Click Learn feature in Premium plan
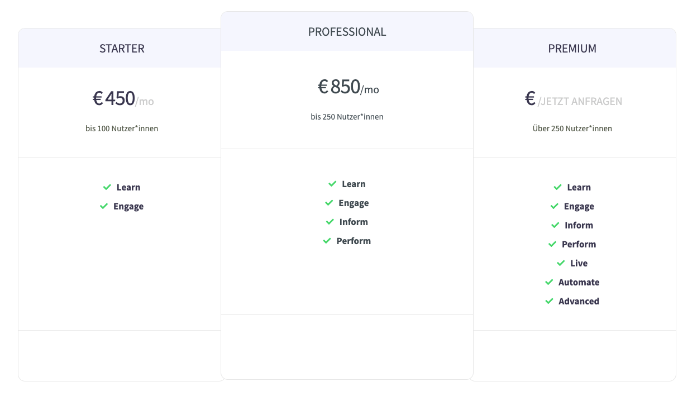The height and width of the screenshot is (396, 697). click(x=579, y=188)
